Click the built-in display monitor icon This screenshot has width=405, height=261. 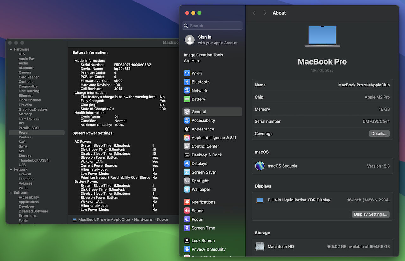click(260, 200)
